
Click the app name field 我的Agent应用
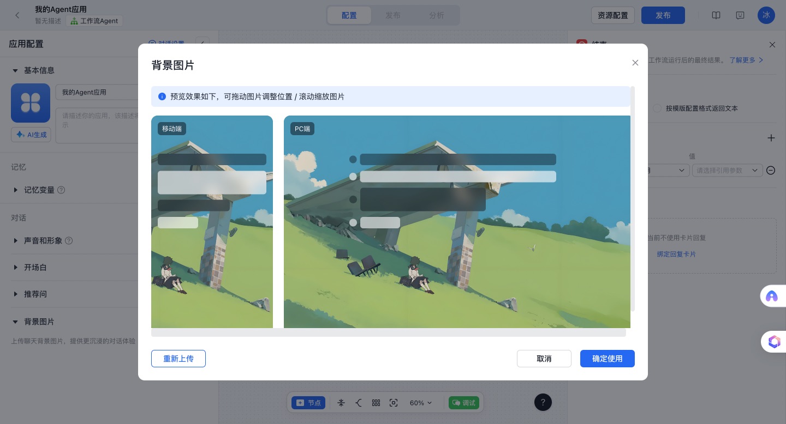[x=97, y=92]
